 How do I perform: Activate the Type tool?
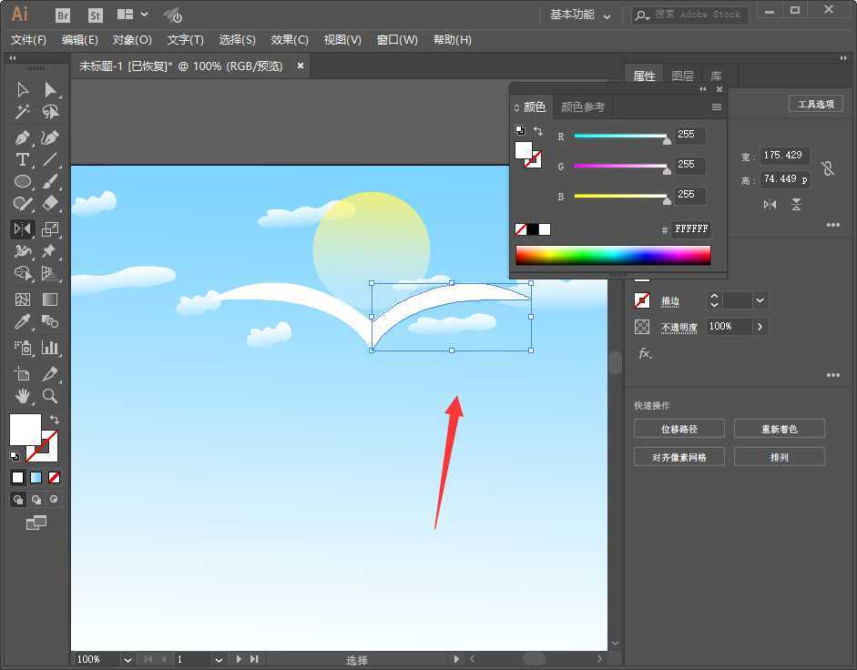coord(23,158)
